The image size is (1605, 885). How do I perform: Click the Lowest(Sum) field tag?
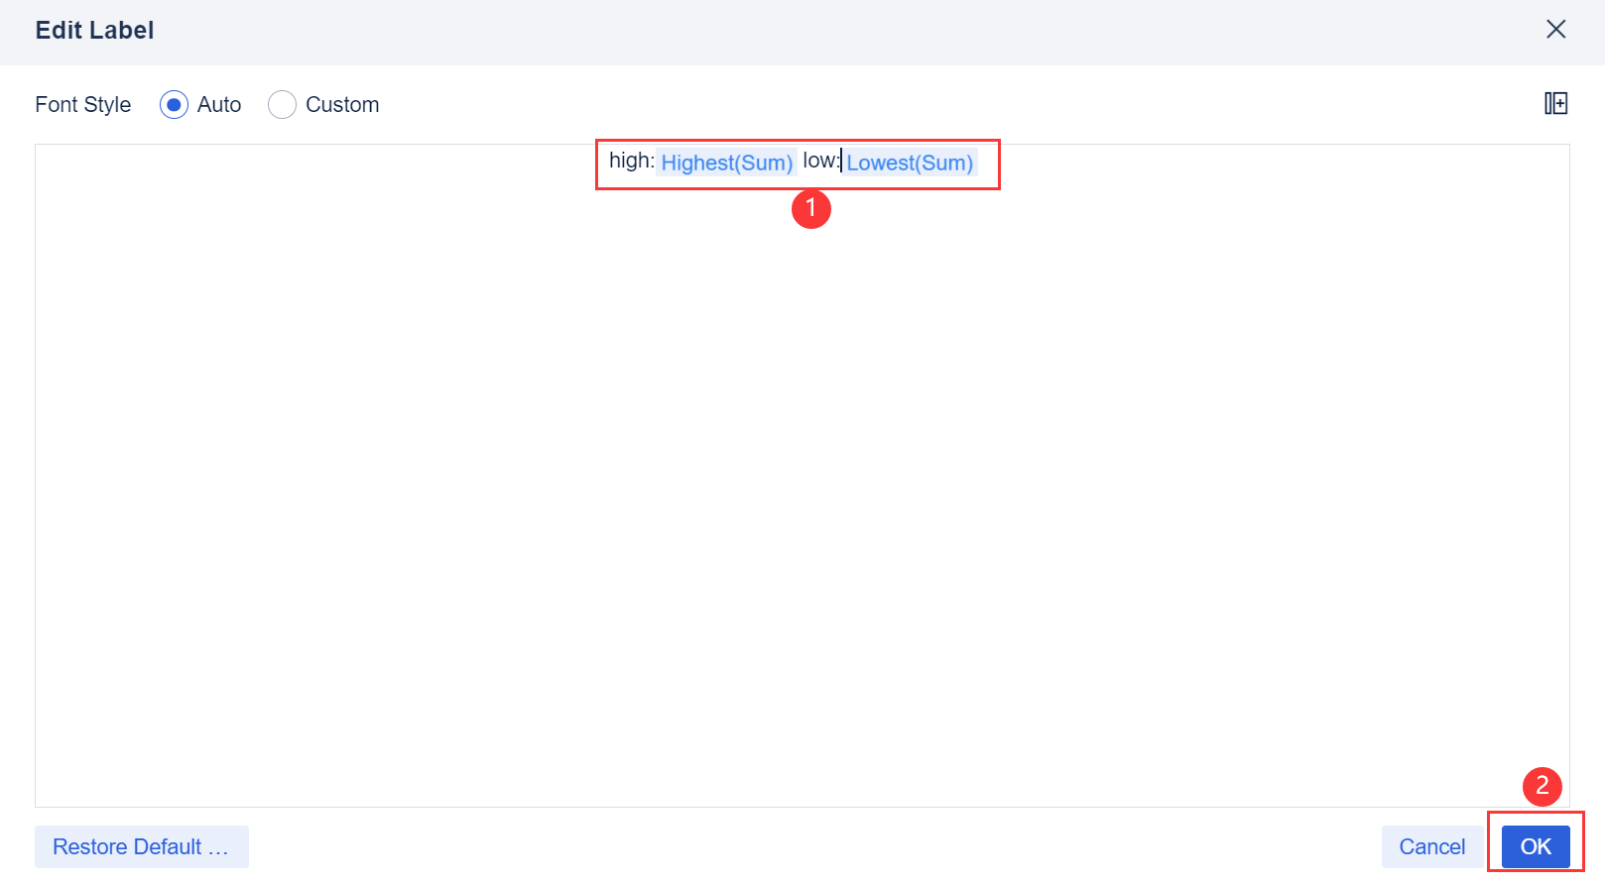click(910, 163)
